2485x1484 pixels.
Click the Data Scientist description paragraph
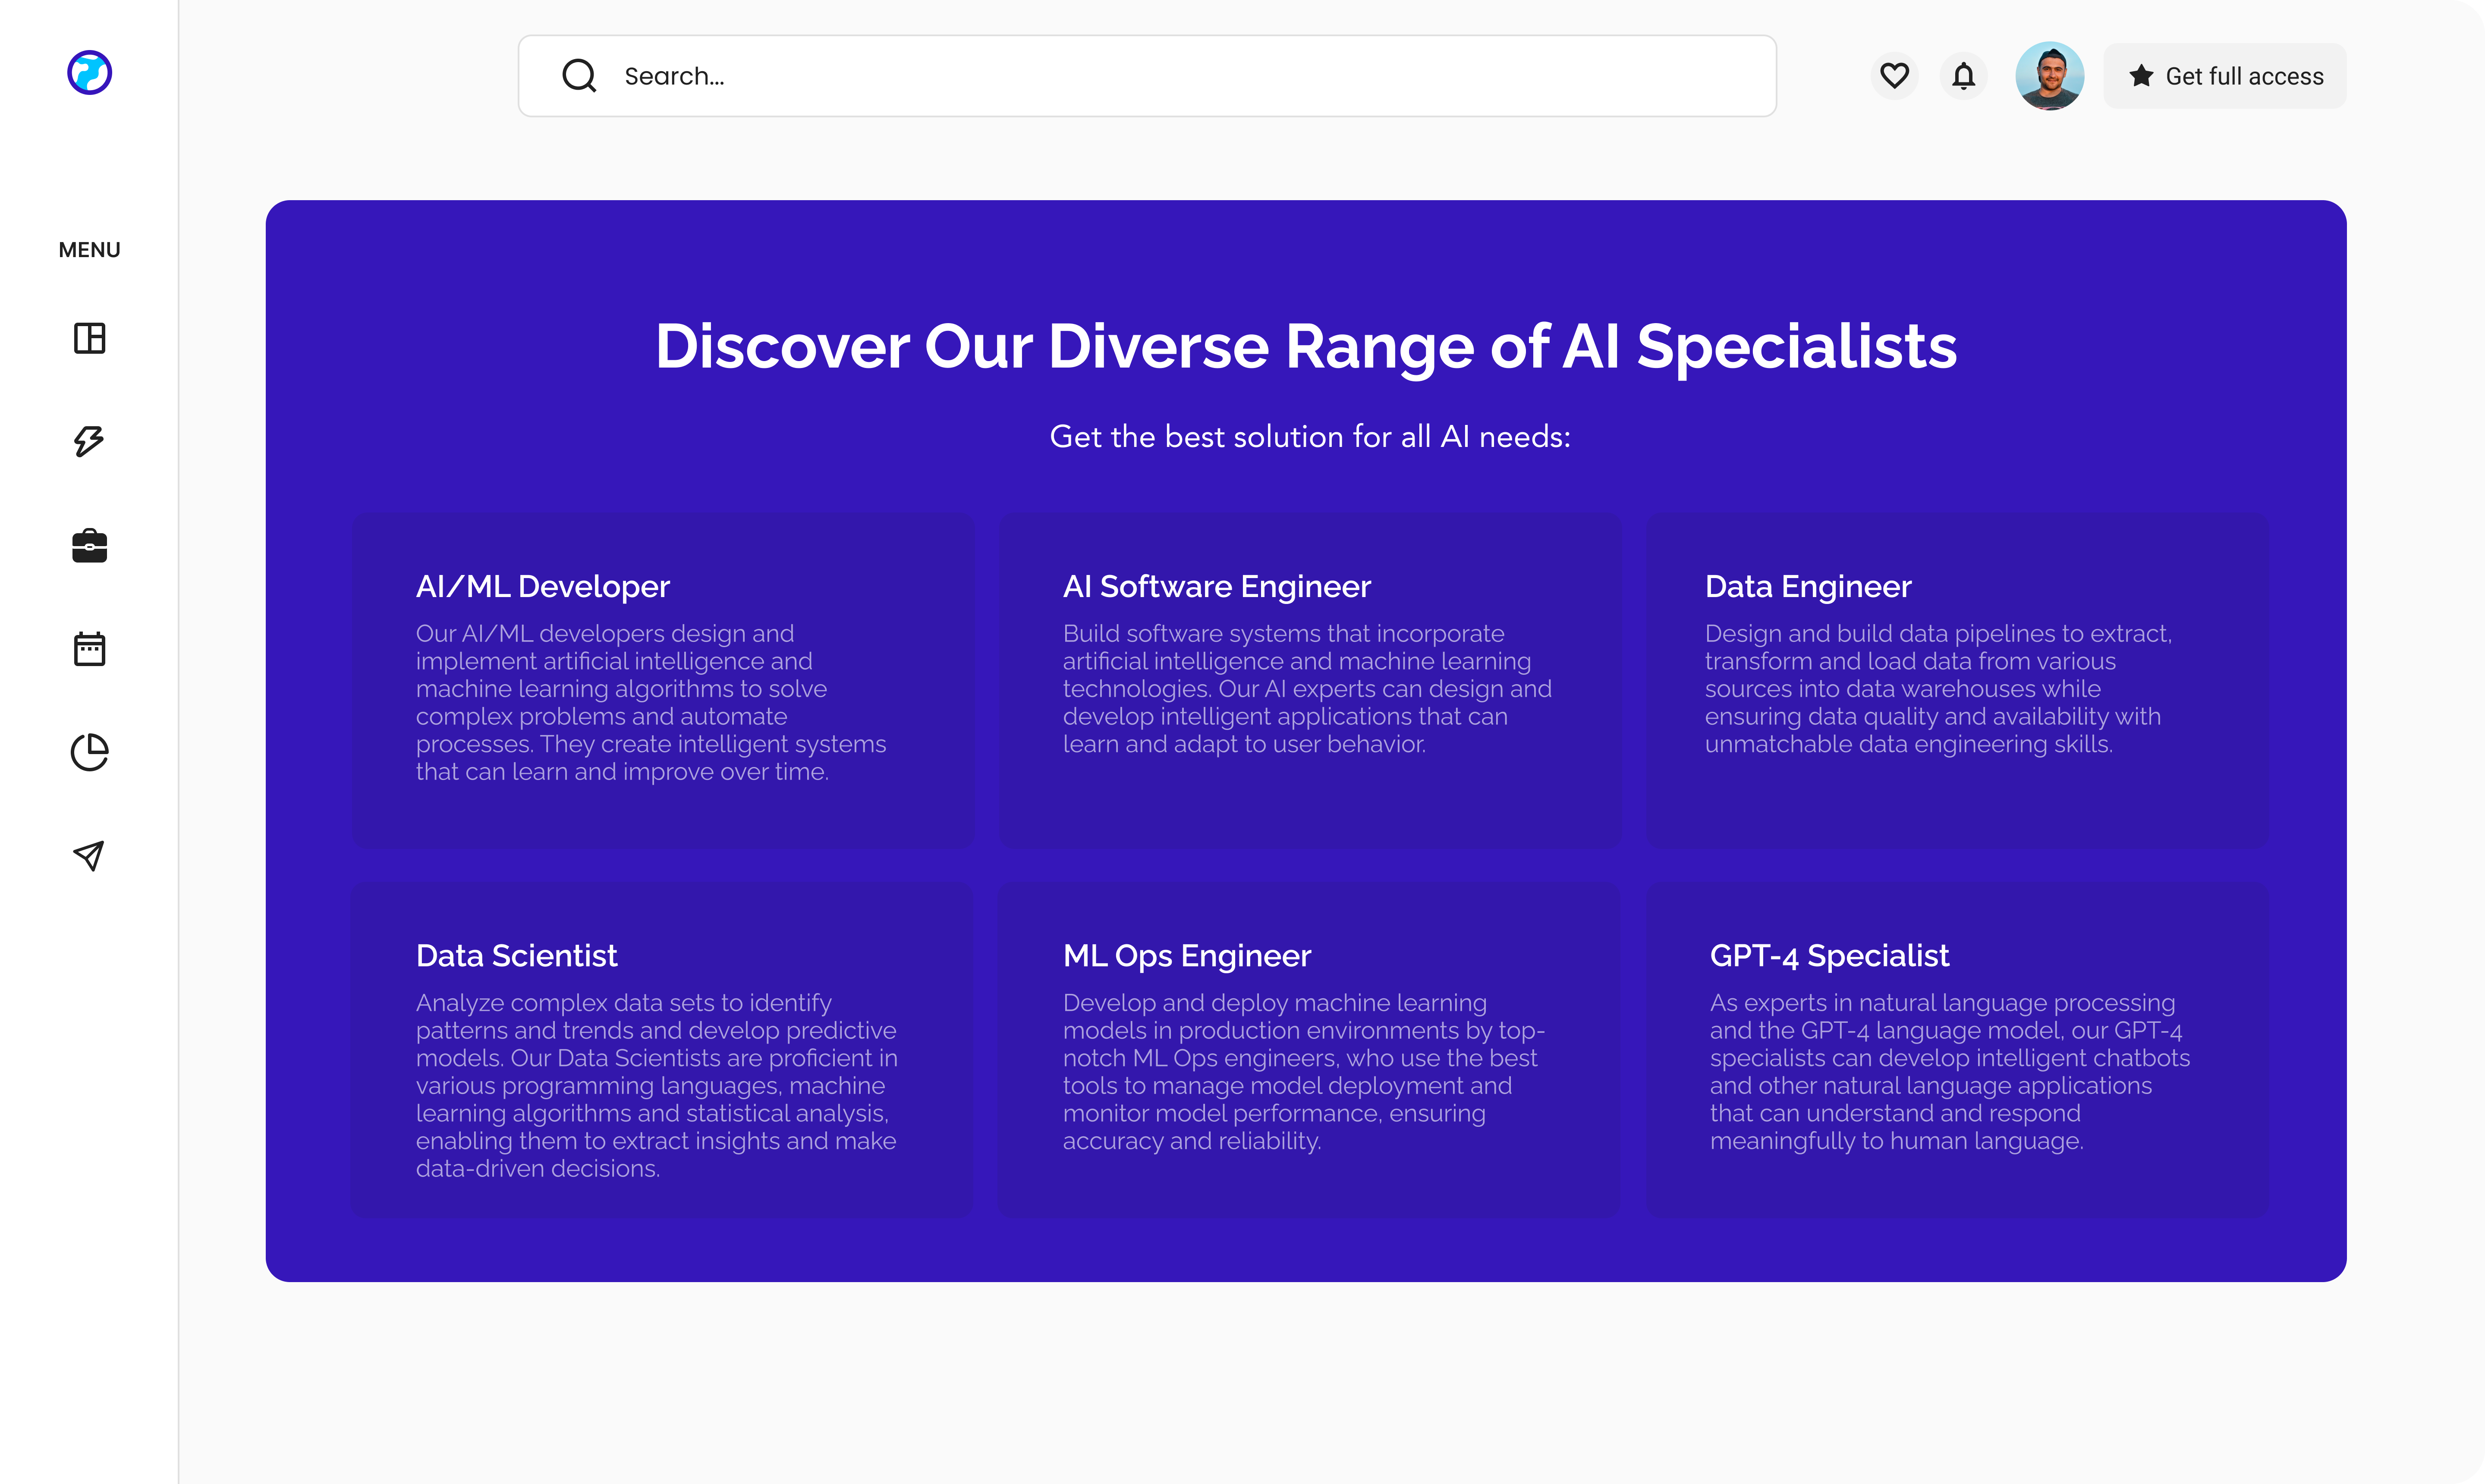tap(657, 1086)
